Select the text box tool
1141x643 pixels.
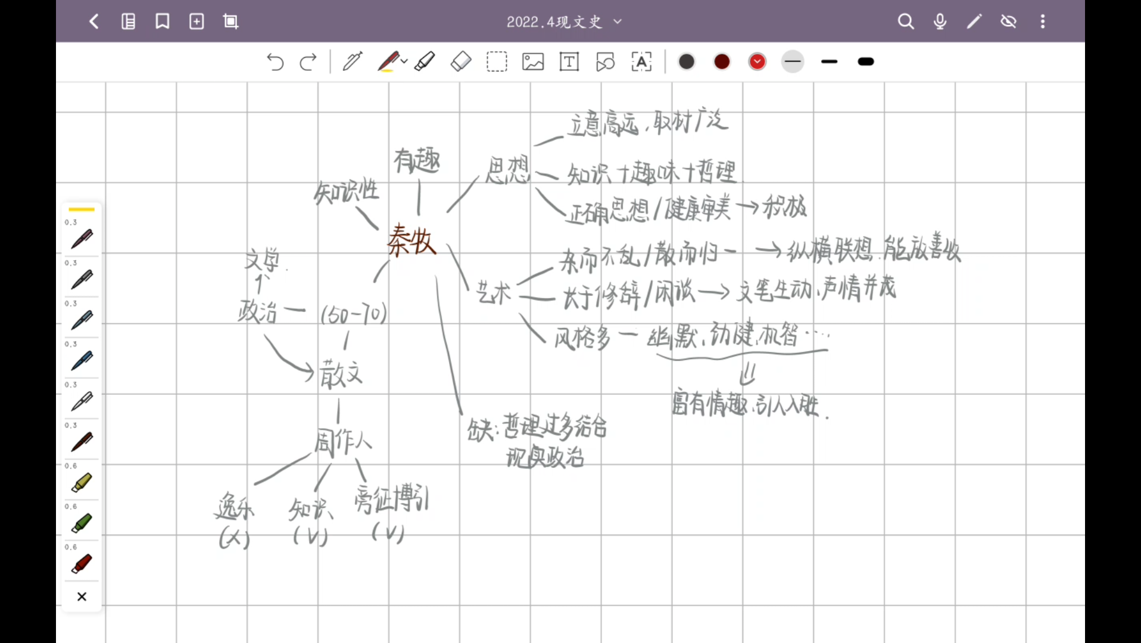[x=569, y=62]
